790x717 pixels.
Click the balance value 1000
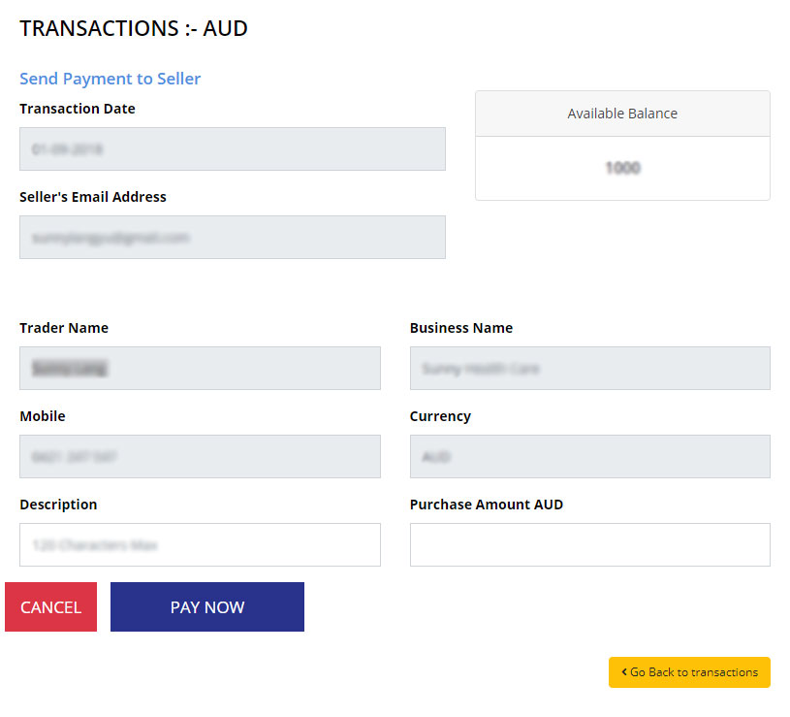coord(622,168)
